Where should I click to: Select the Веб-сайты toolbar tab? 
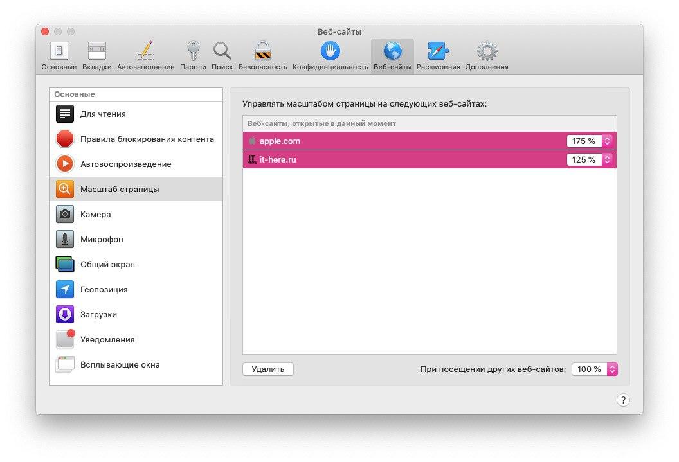(392, 55)
